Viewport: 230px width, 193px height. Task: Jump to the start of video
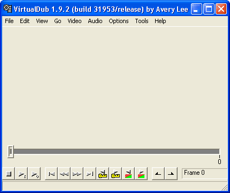click(x=51, y=174)
